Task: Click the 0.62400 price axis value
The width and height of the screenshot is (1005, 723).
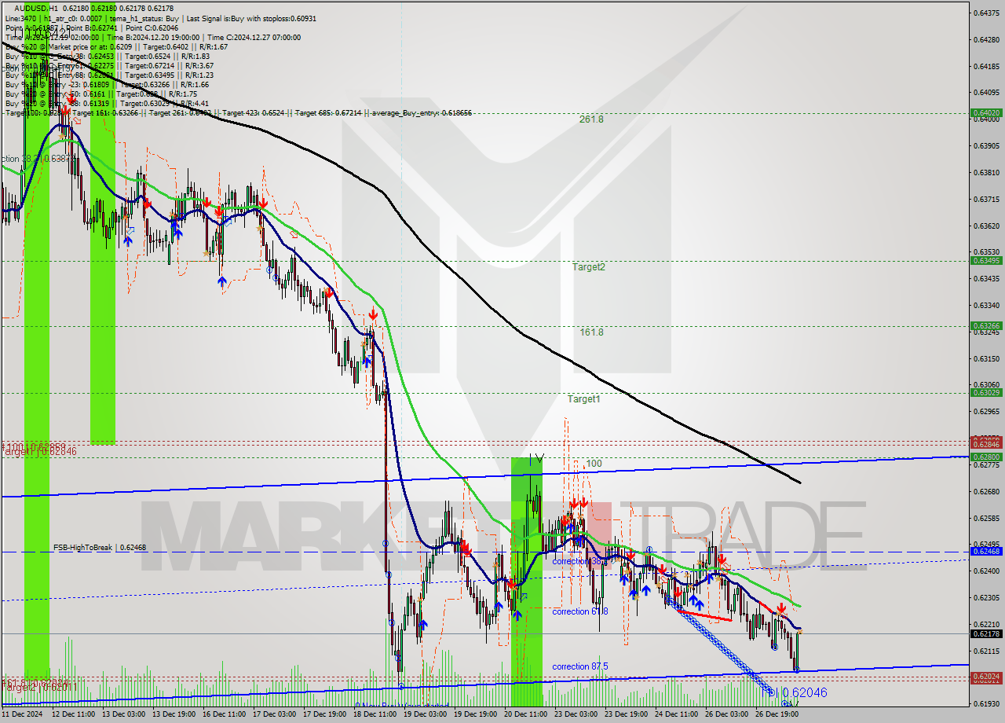Action: pos(988,571)
